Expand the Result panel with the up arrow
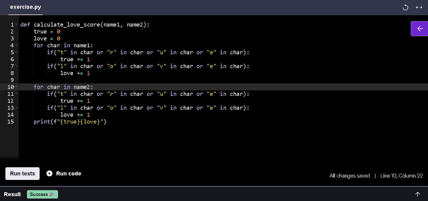428x201 pixels. [418, 194]
